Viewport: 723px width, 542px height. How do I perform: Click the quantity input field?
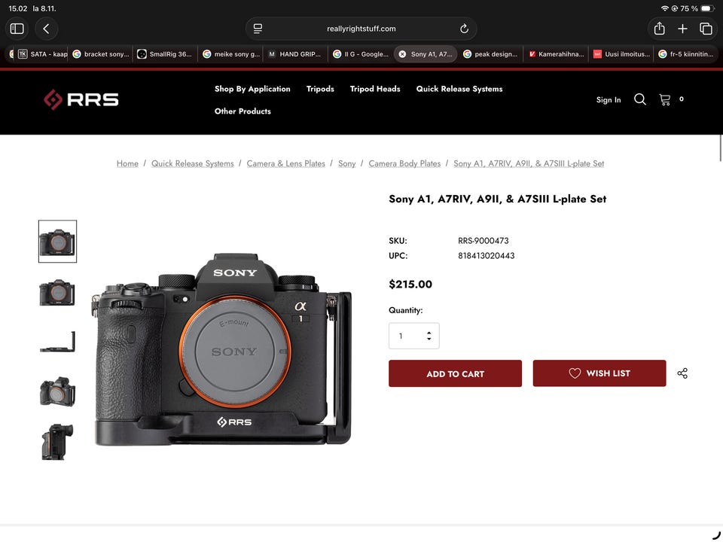tap(413, 336)
